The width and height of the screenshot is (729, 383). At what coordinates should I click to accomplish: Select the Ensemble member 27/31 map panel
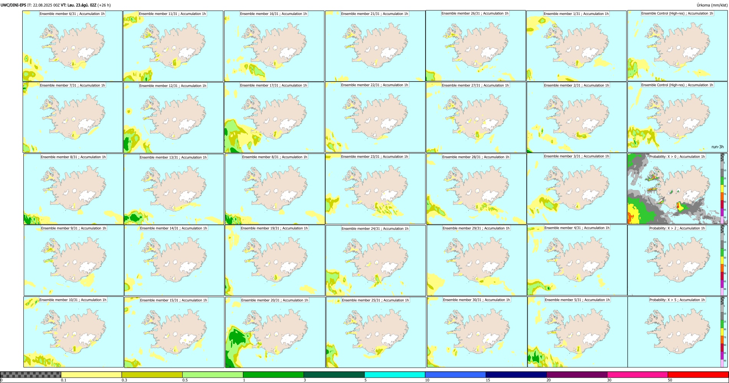click(x=476, y=118)
